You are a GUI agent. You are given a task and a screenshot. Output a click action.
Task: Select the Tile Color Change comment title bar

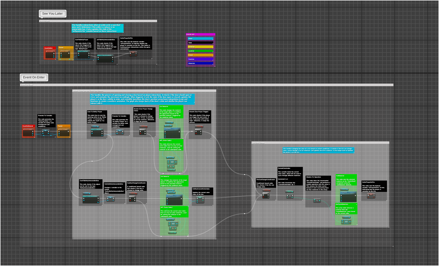(320, 143)
